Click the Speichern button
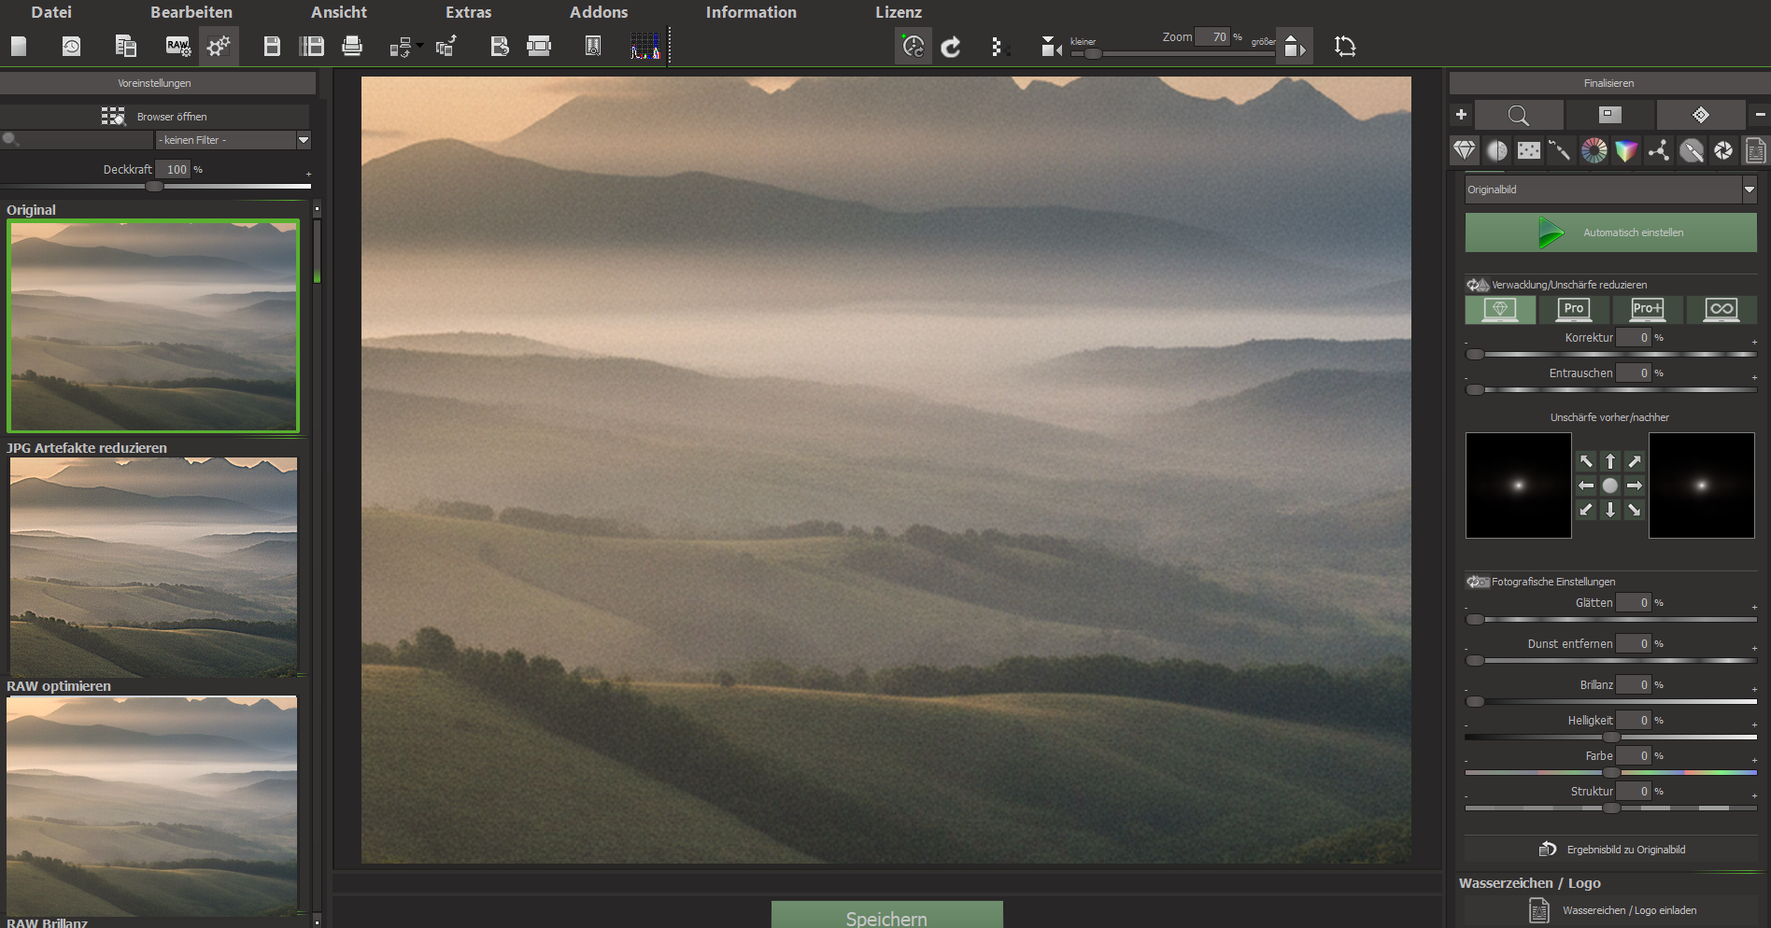Screen dimensions: 1771x928 [887, 915]
